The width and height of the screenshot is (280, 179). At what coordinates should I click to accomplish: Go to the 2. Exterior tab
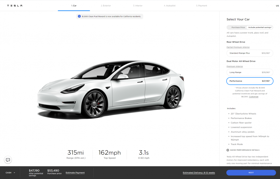point(106,5)
